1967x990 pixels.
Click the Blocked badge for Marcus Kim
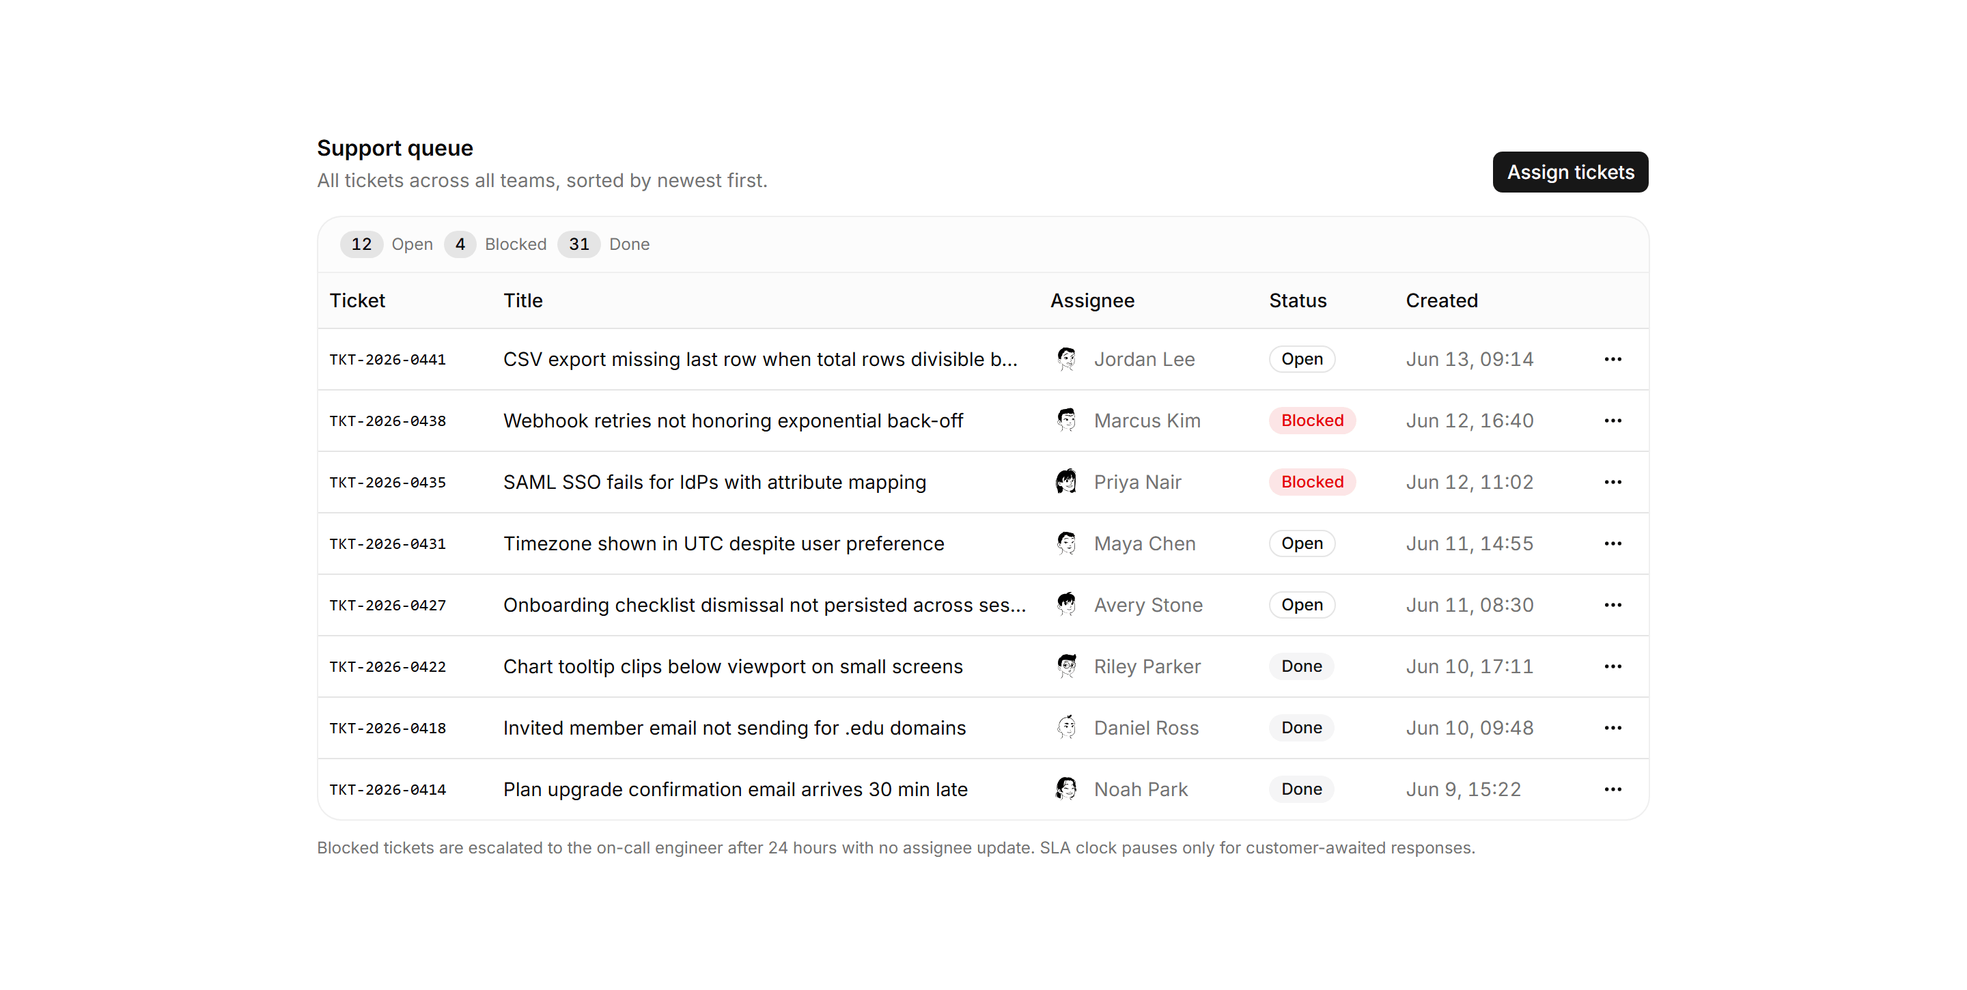[x=1312, y=421]
